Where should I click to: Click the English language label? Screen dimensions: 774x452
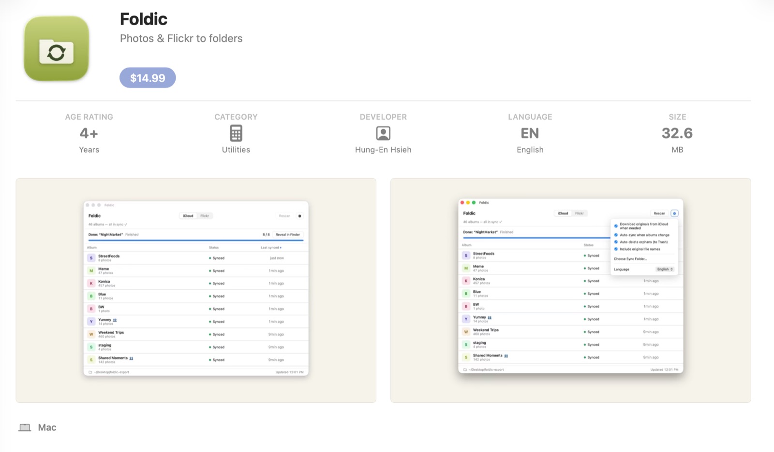pyautogui.click(x=530, y=150)
